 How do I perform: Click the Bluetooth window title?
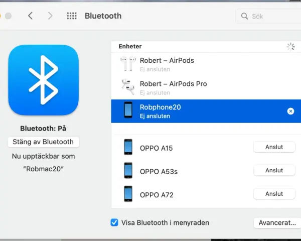(103, 16)
